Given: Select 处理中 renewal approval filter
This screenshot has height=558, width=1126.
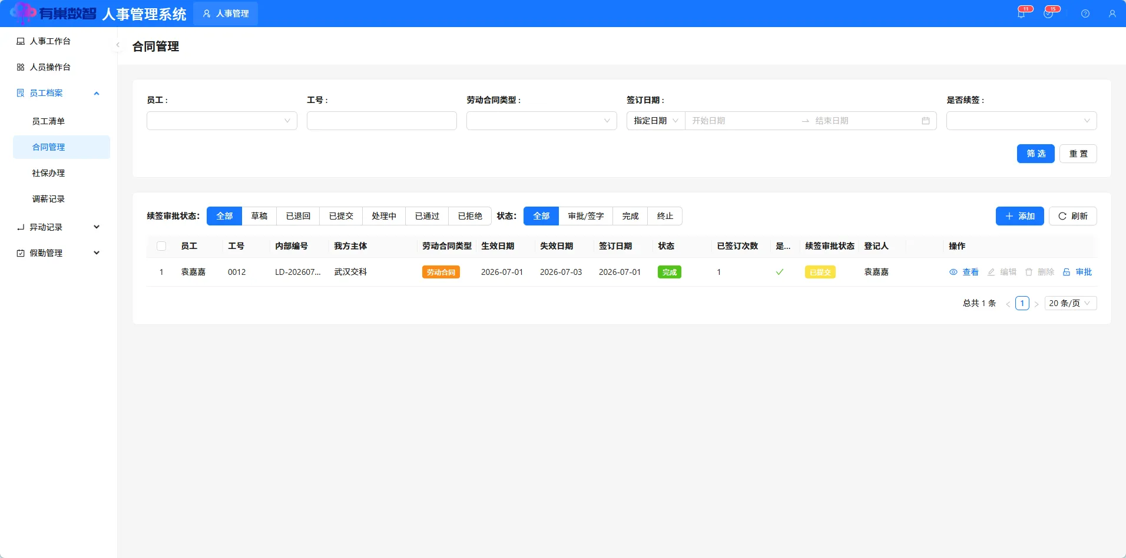Looking at the screenshot, I should 384,216.
